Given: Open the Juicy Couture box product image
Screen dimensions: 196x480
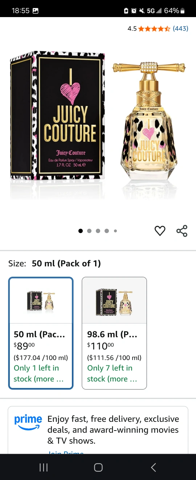Looking at the screenshot, I should (57, 116).
